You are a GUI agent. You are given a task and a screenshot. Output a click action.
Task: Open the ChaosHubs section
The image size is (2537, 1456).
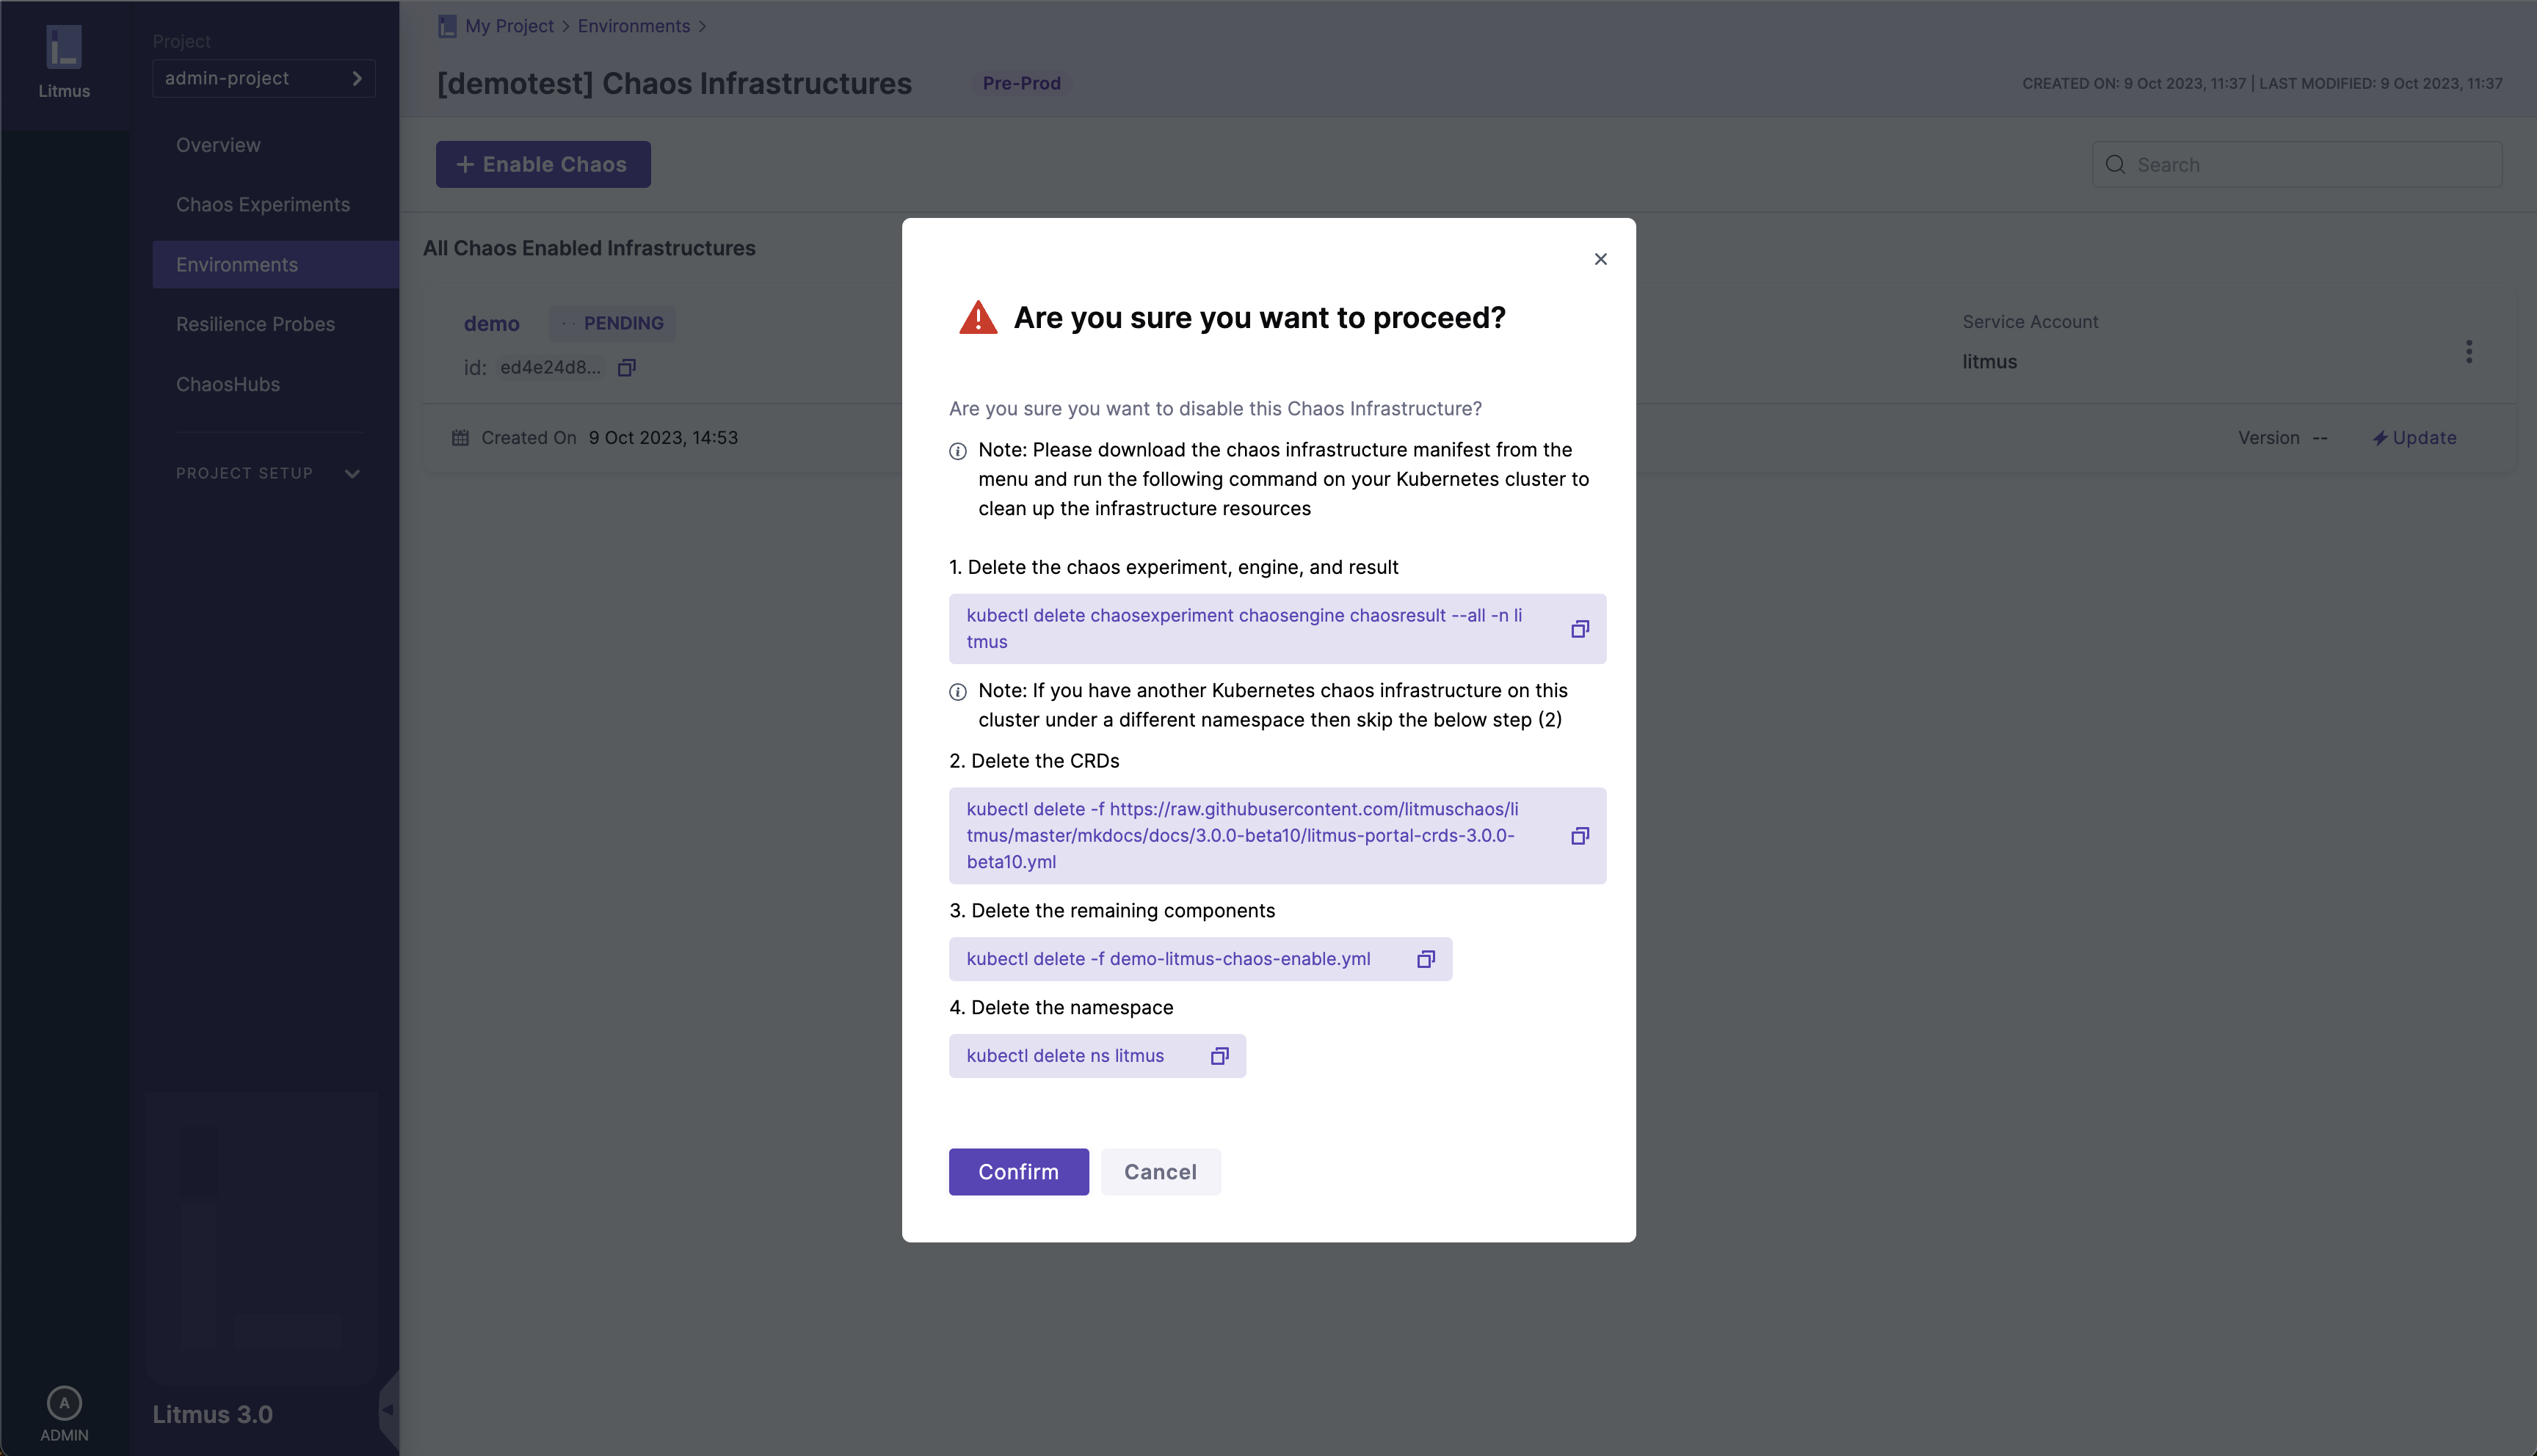pyautogui.click(x=228, y=384)
